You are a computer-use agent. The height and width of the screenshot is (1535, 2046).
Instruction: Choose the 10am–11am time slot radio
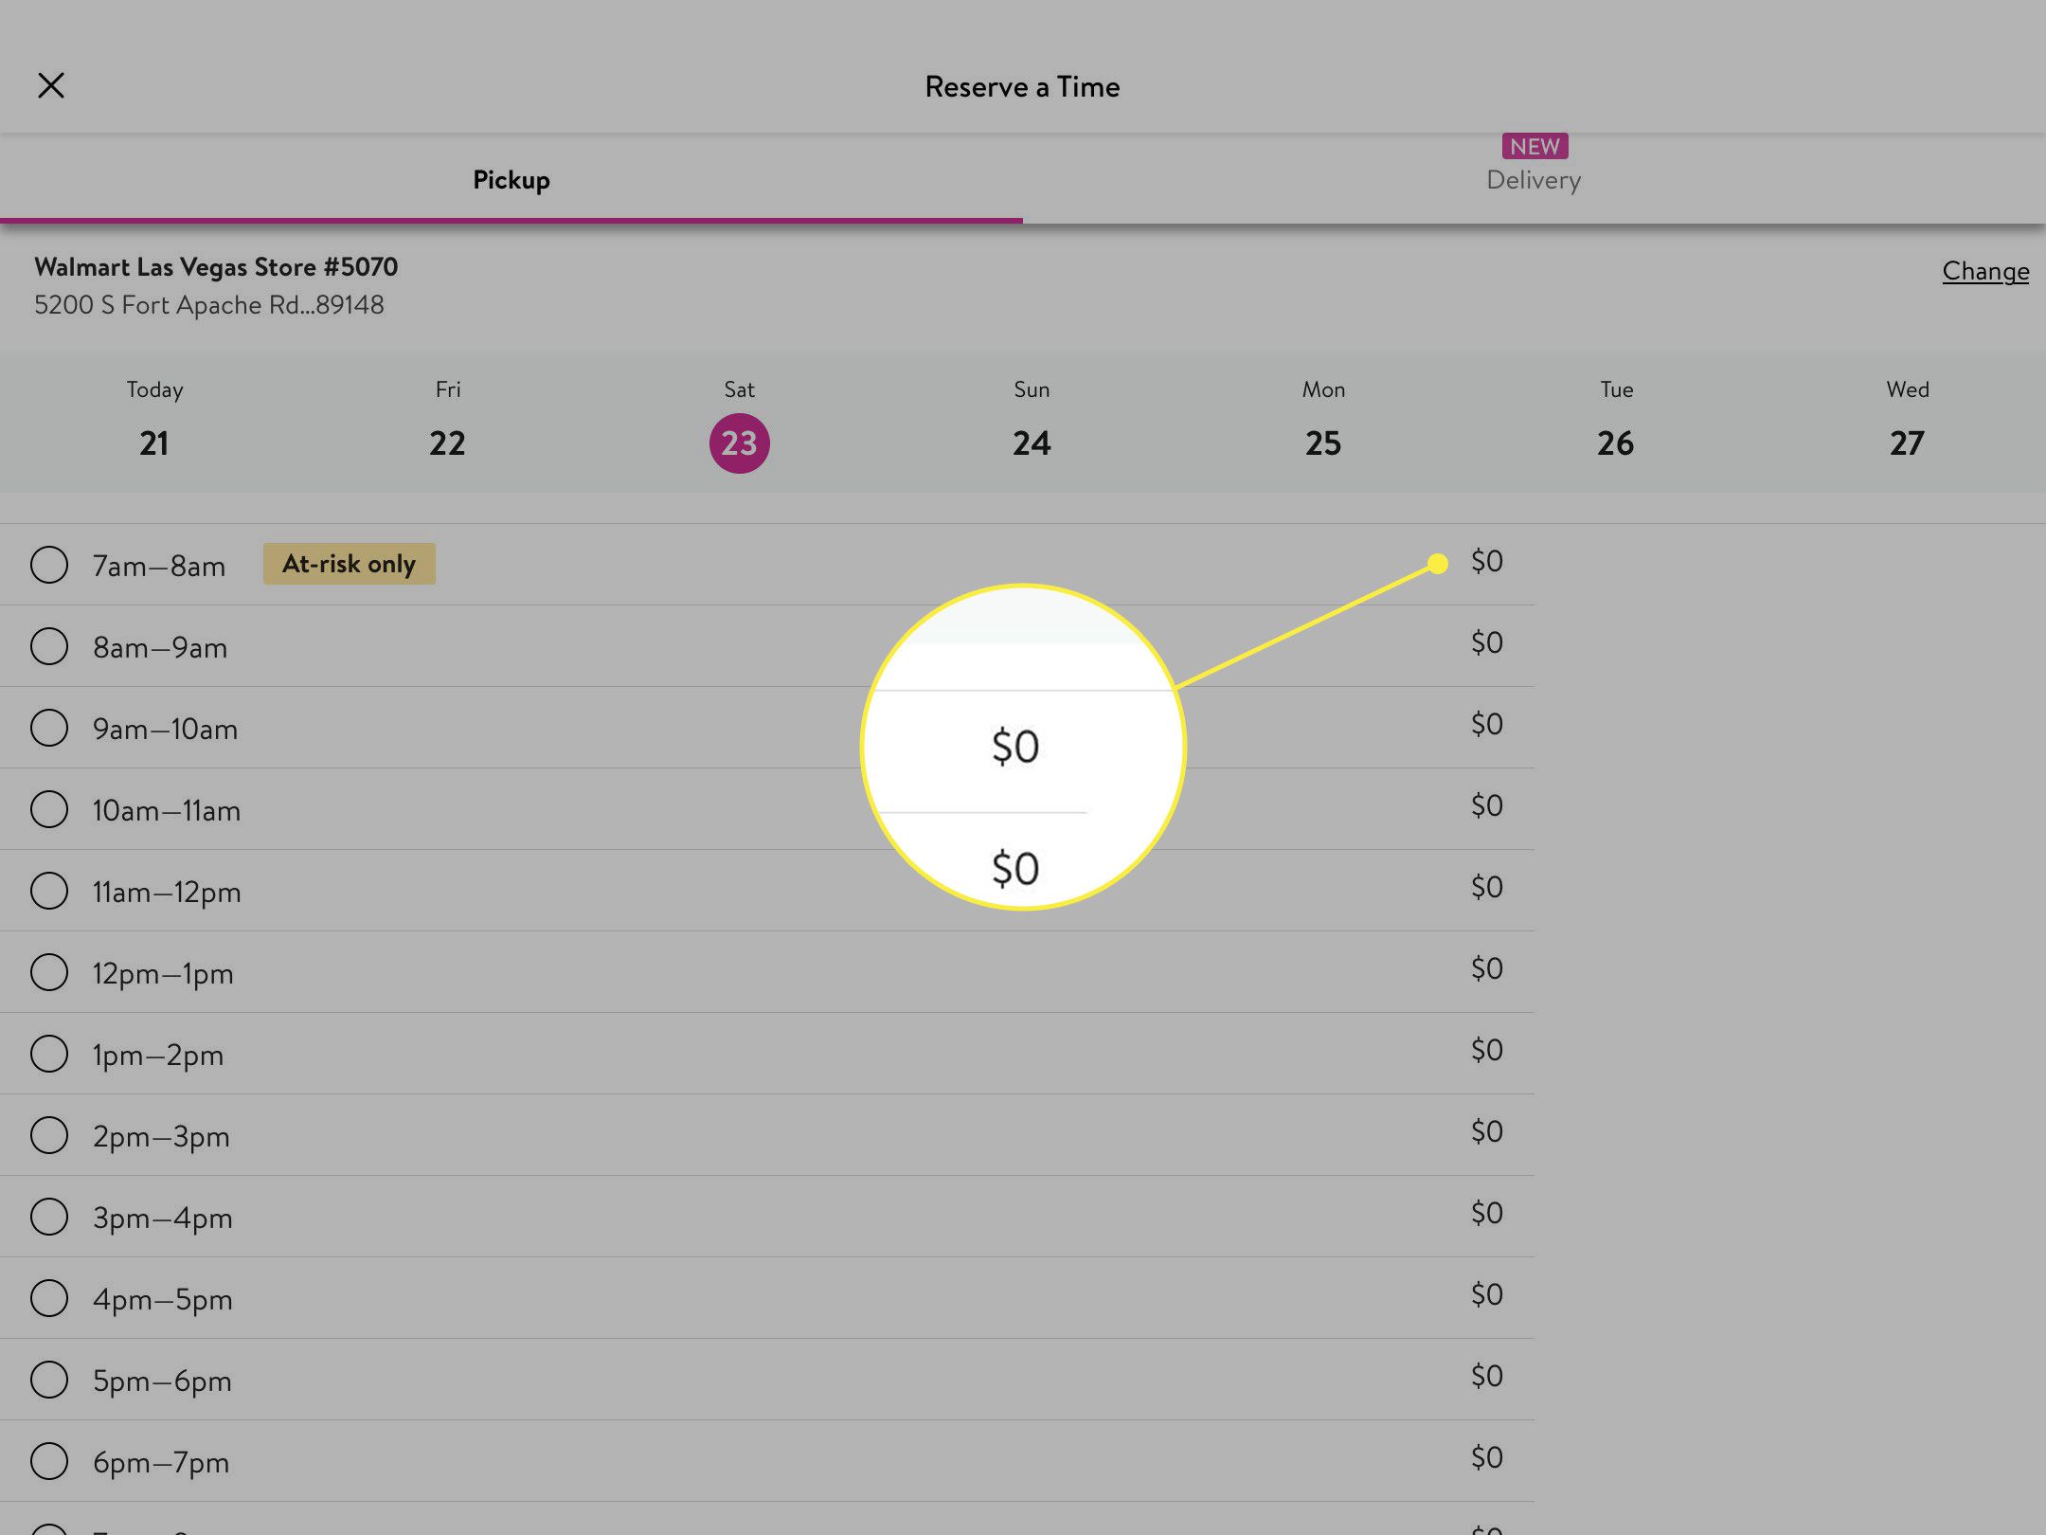click(49, 809)
